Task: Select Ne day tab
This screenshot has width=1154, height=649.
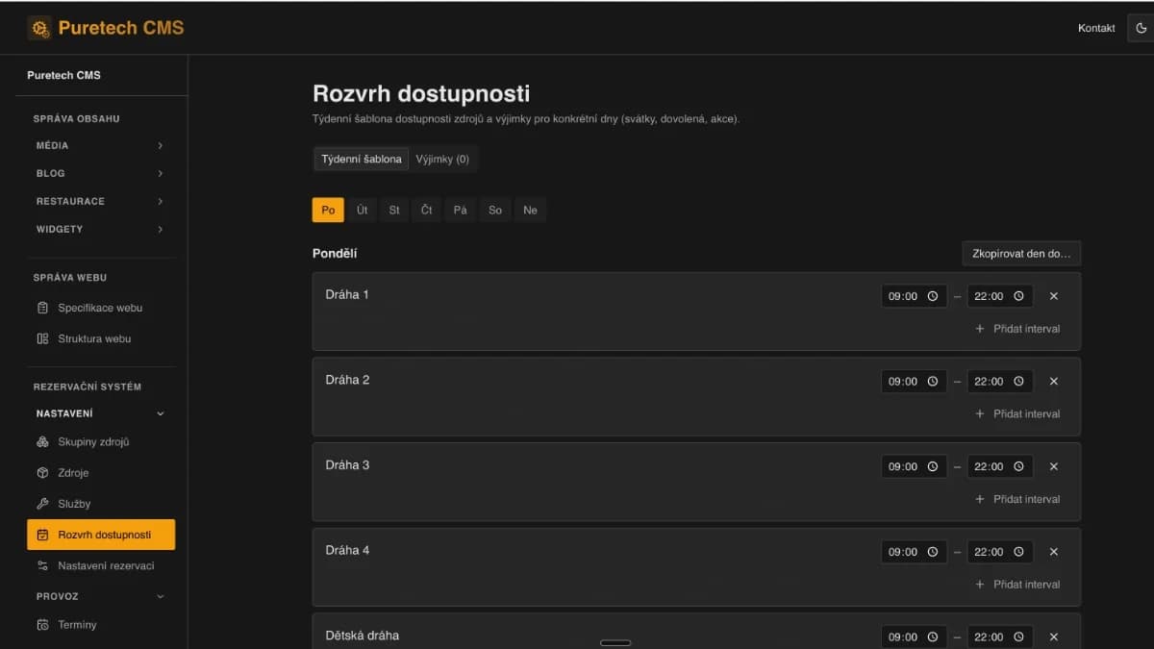Action: tap(530, 210)
